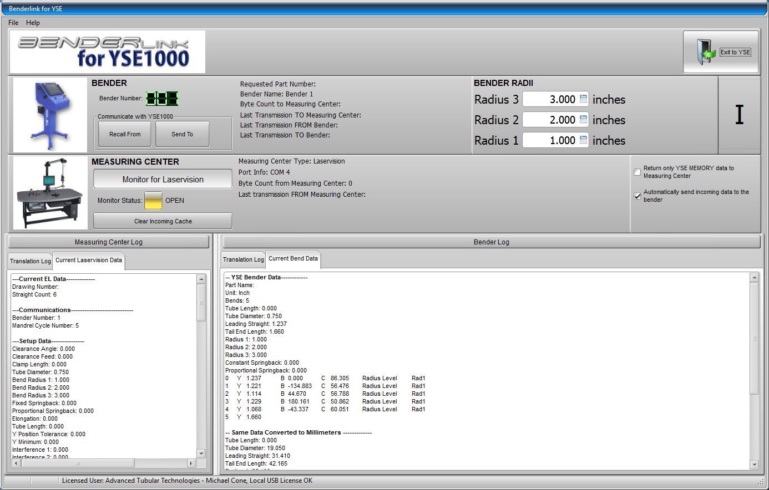Image resolution: width=769 pixels, height=490 pixels.
Task: Click Bender Log scrollbar down arrow
Action: click(754, 465)
